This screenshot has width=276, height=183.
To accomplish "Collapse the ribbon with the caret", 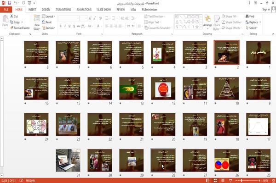I will point(273,34).
